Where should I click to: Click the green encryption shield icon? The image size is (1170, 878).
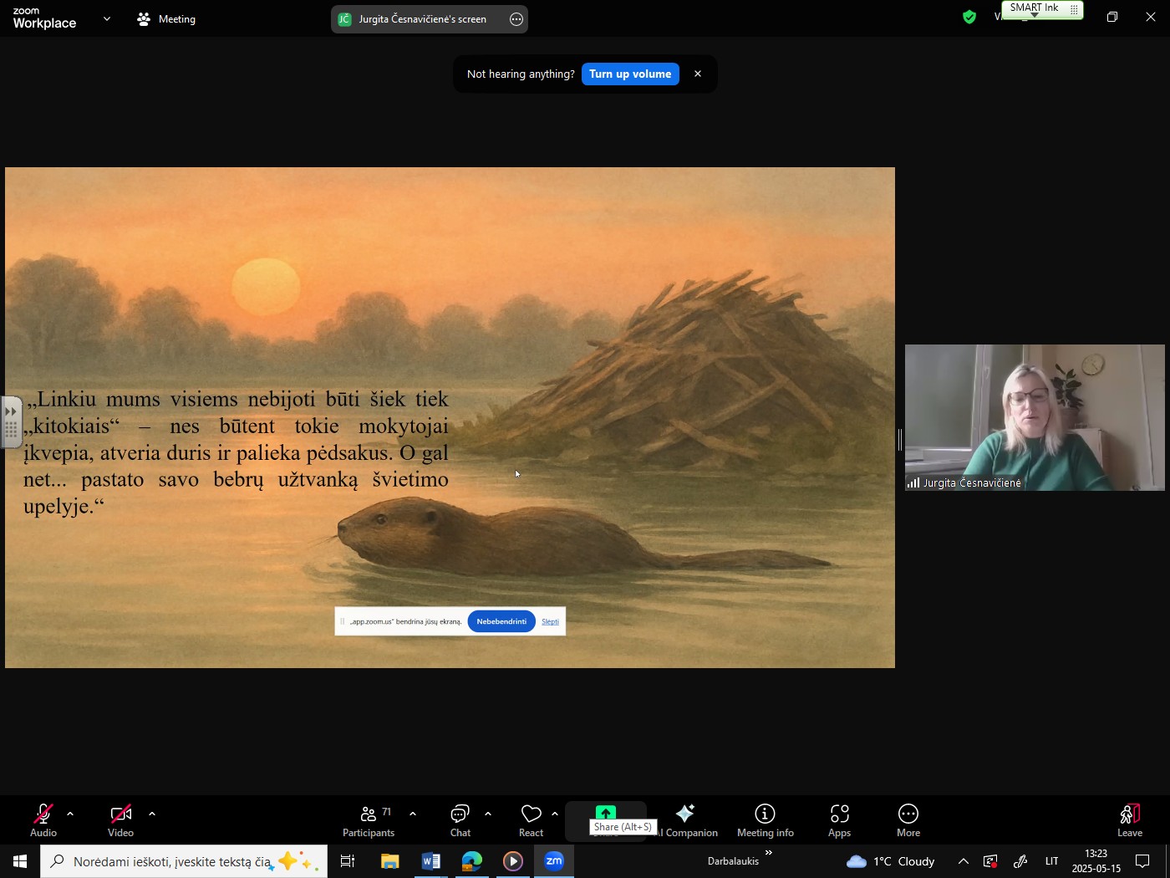tap(969, 17)
